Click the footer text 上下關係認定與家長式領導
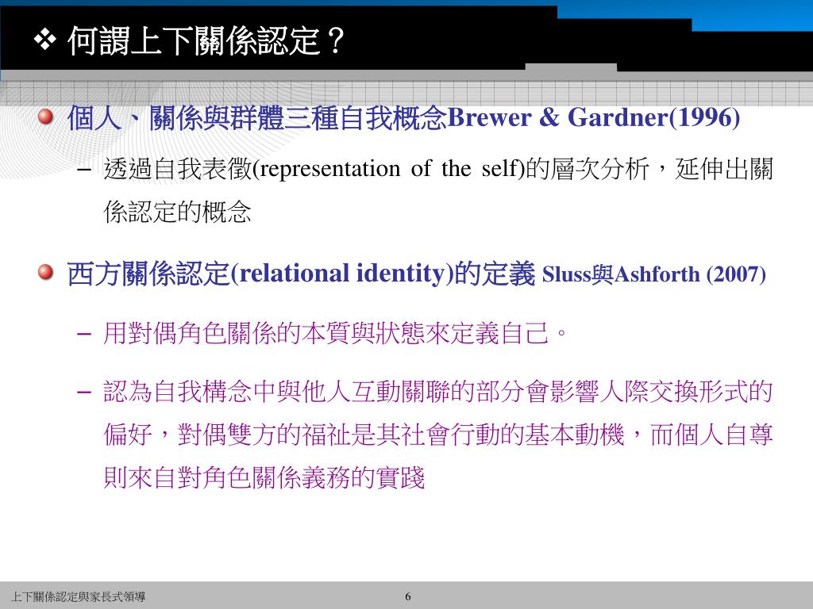813x609 pixels. (79, 596)
